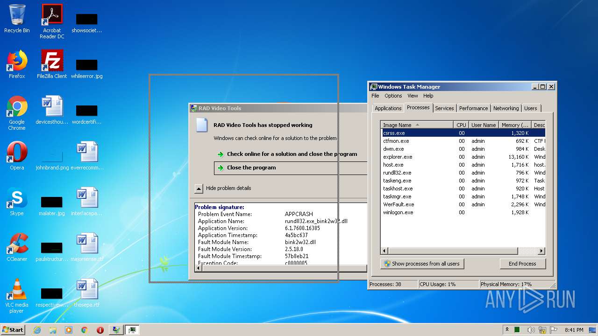
Task: Select WerFault.exe process row
Action: (x=463, y=204)
